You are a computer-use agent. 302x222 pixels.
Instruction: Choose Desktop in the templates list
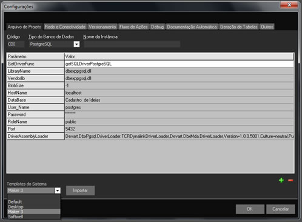[x=16, y=207]
